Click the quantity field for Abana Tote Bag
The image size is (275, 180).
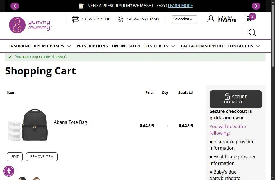(x=167, y=126)
